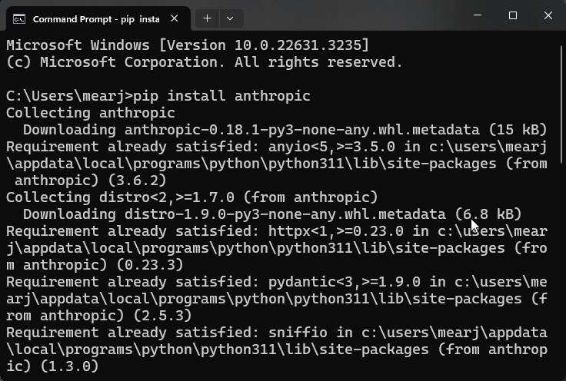Click the 'Microsoft Windows' version line
This screenshot has width=566, height=381.
[188, 45]
